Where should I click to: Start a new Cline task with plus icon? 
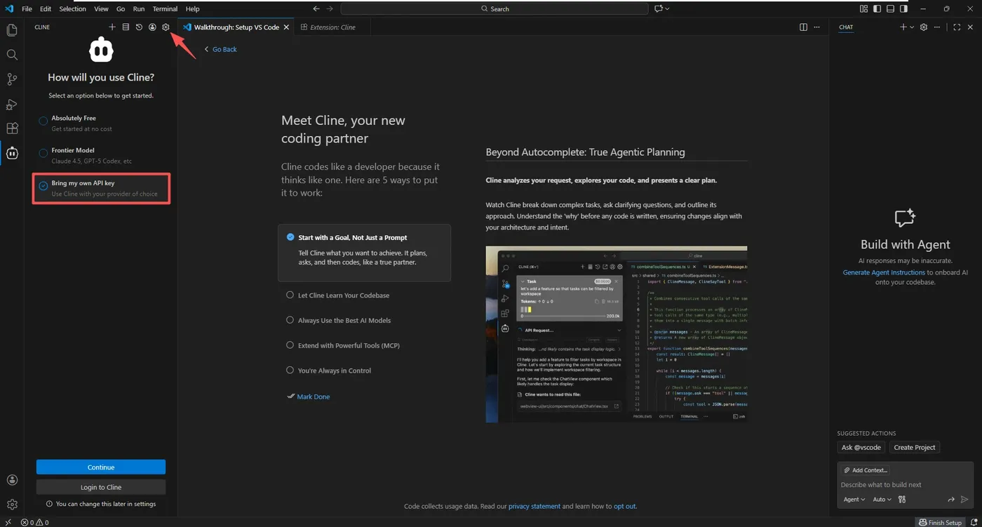(112, 27)
